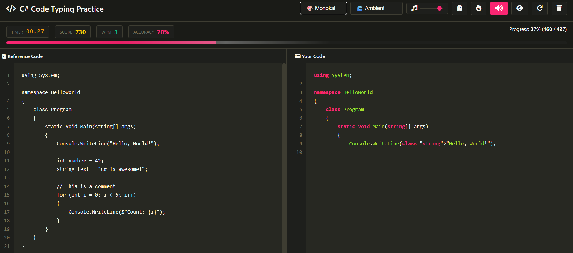Image resolution: width=573 pixels, height=253 pixels.
Task: Open the Monokai theme dropdown
Action: [323, 8]
